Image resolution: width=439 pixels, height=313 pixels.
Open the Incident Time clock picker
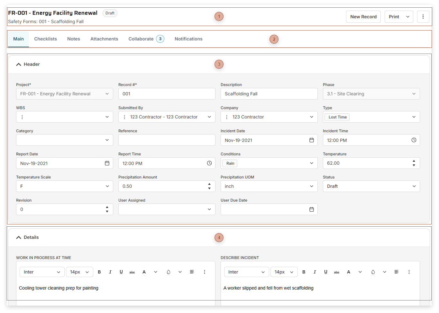414,140
